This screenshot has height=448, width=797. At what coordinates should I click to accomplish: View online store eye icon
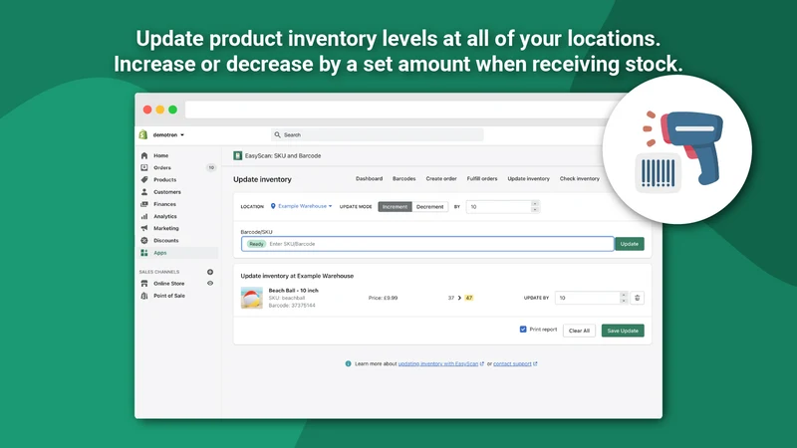click(210, 284)
